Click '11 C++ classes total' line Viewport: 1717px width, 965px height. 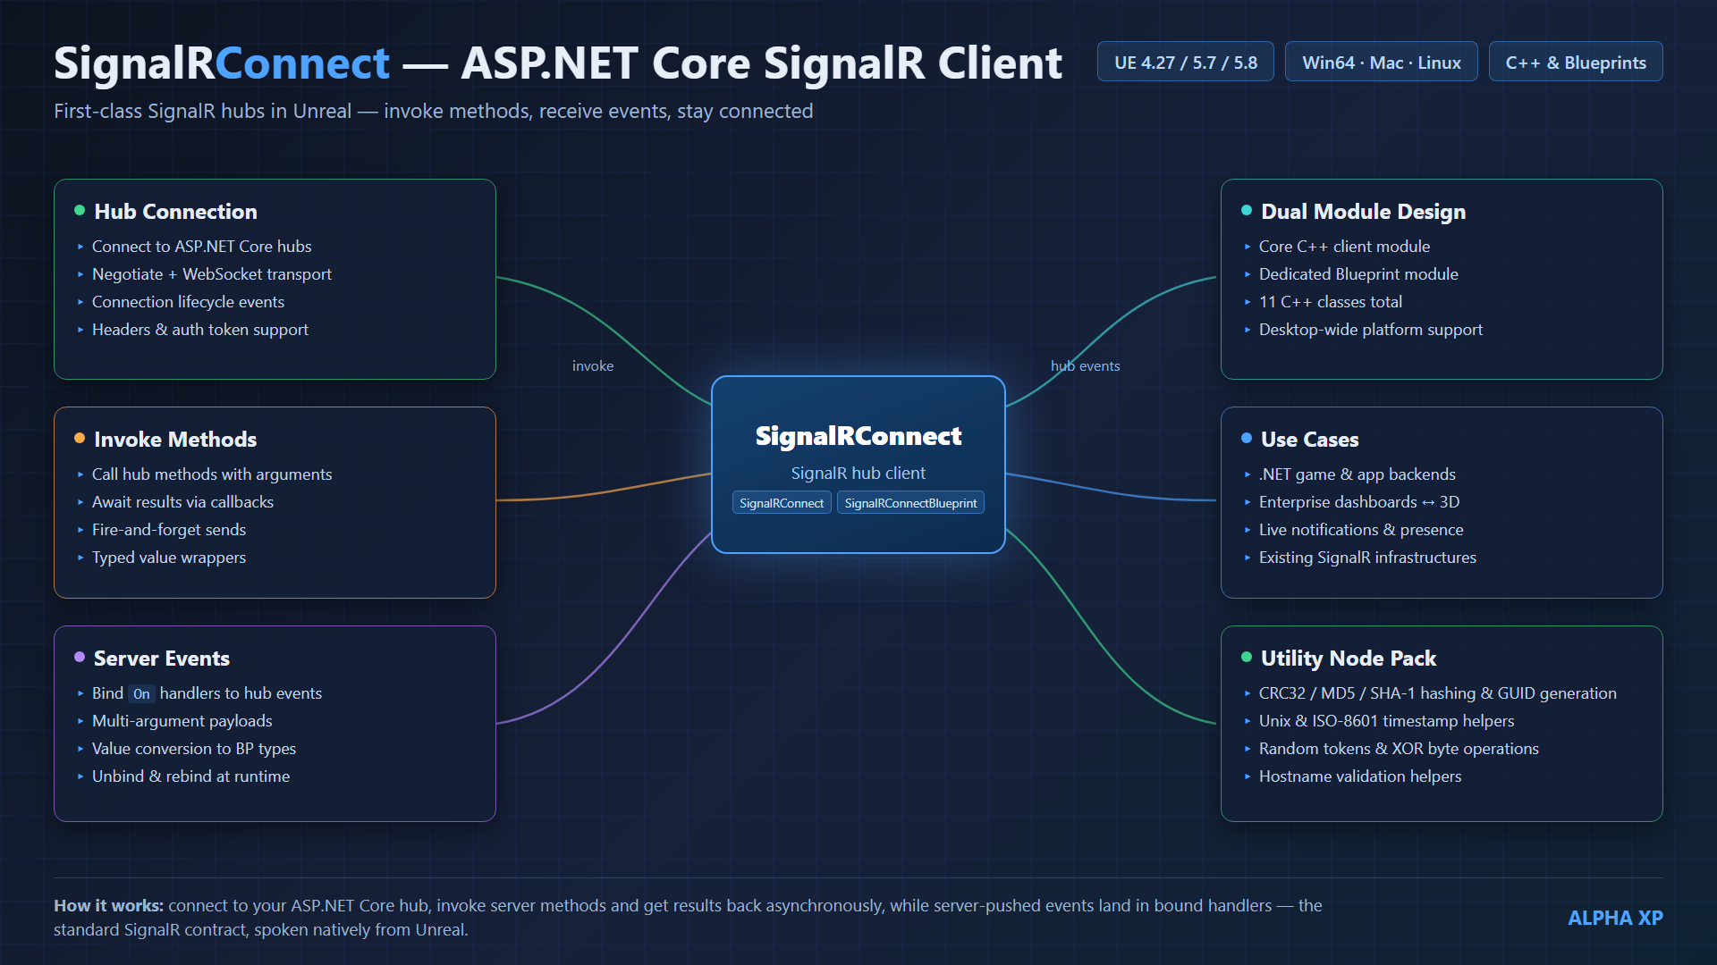pyautogui.click(x=1331, y=302)
